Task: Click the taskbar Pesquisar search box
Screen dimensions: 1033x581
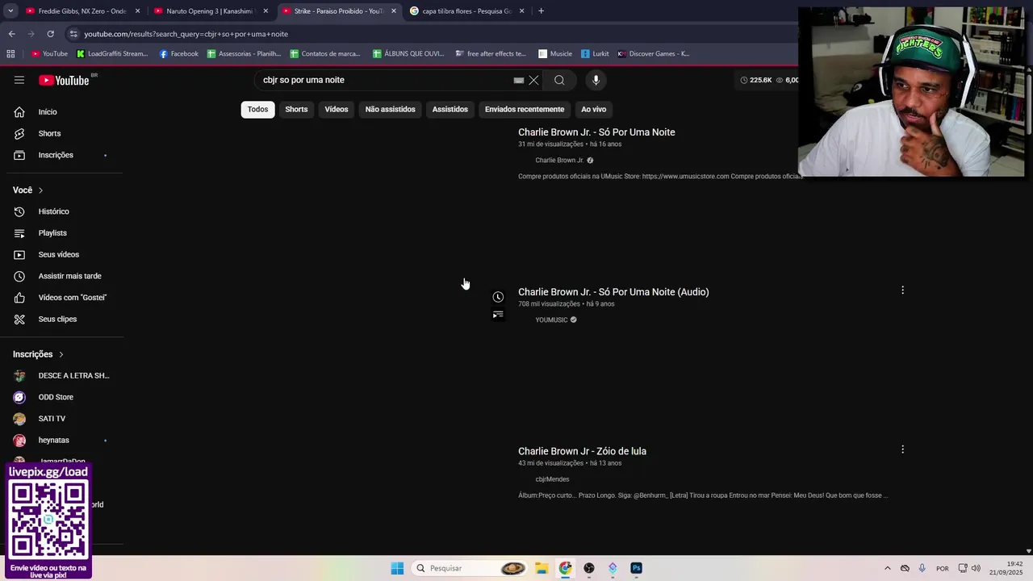Action: click(x=470, y=568)
